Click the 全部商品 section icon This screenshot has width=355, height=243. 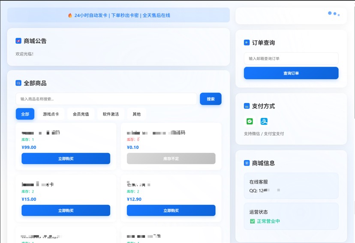(x=18, y=83)
